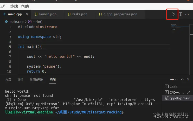This screenshot has width=193, height=121.
Task: Open the 运行 menu
Action: coord(3,7)
